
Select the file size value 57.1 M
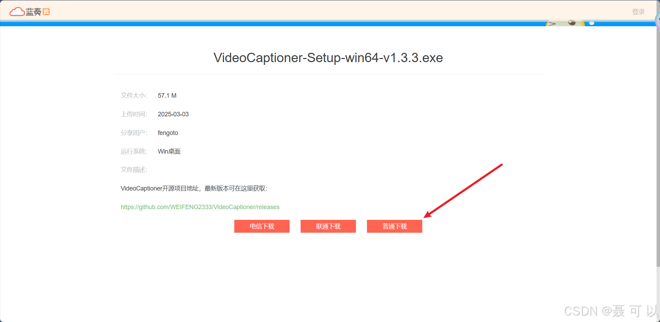point(167,96)
